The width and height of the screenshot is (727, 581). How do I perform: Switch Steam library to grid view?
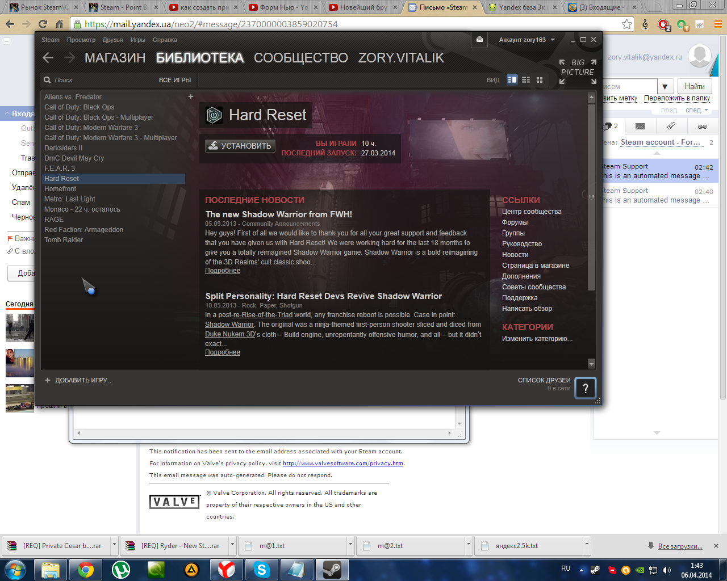[x=540, y=80]
